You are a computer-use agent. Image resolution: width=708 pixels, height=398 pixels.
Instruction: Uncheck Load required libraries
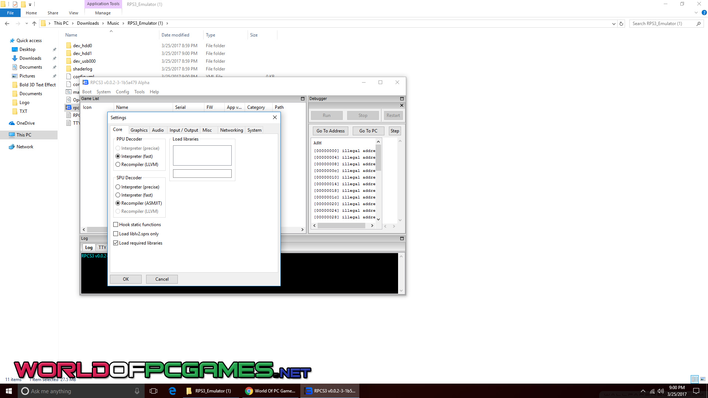tap(116, 243)
